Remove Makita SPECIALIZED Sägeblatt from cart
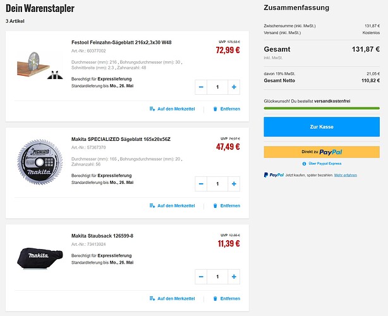 pyautogui.click(x=226, y=205)
